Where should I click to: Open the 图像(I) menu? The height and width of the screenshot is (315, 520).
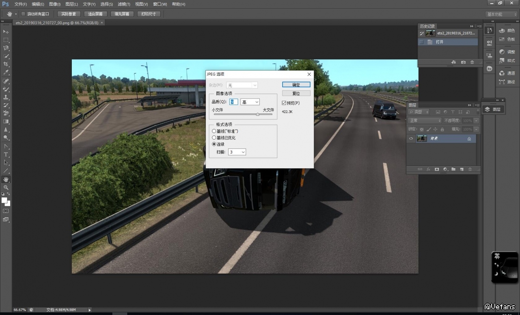(x=55, y=4)
